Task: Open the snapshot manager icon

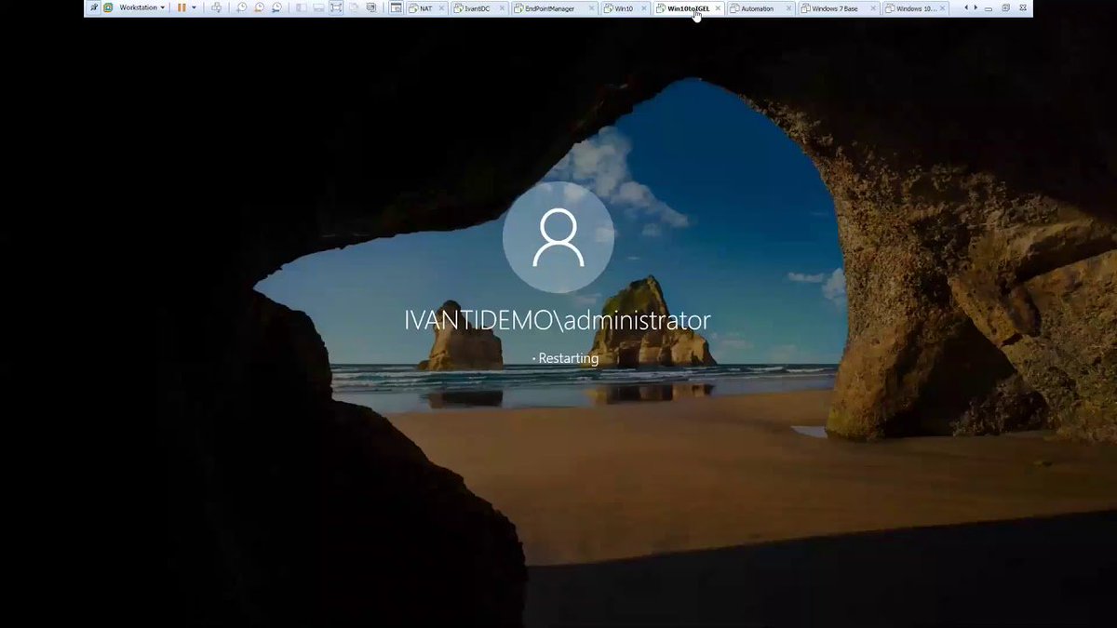Action: click(276, 7)
